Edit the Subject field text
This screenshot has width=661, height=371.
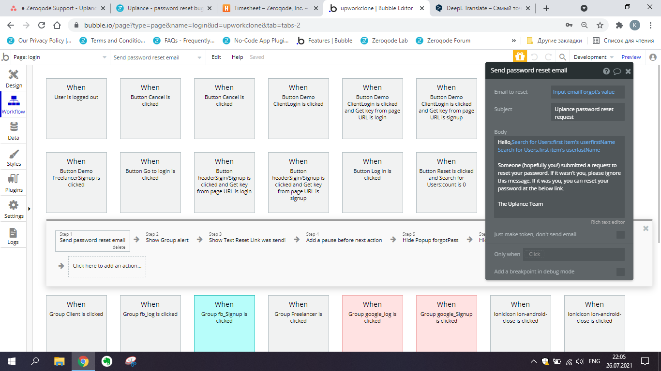point(587,113)
